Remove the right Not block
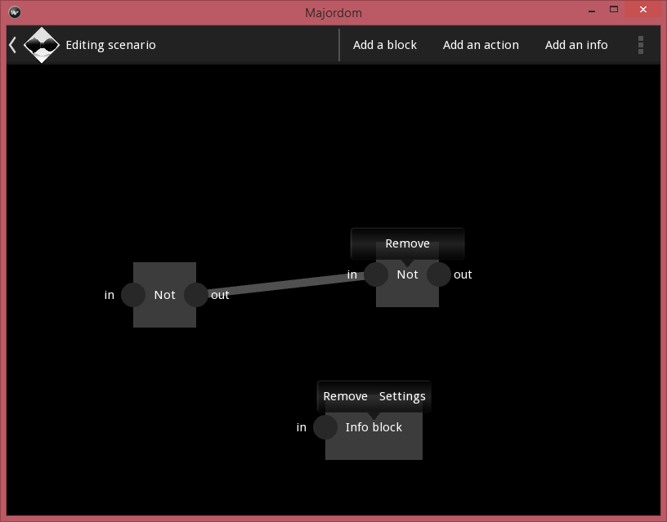667x522 pixels. pyautogui.click(x=407, y=243)
